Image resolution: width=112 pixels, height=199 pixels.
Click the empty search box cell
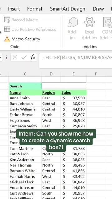tap(64, 86)
